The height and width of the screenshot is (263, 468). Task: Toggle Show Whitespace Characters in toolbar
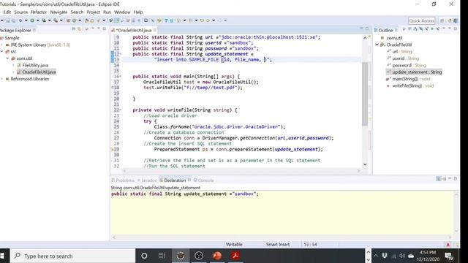pyautogui.click(x=139, y=20)
